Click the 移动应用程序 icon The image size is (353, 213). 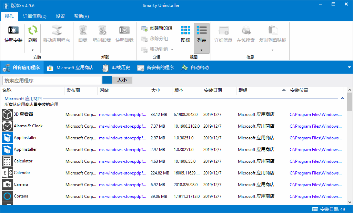tap(57, 30)
